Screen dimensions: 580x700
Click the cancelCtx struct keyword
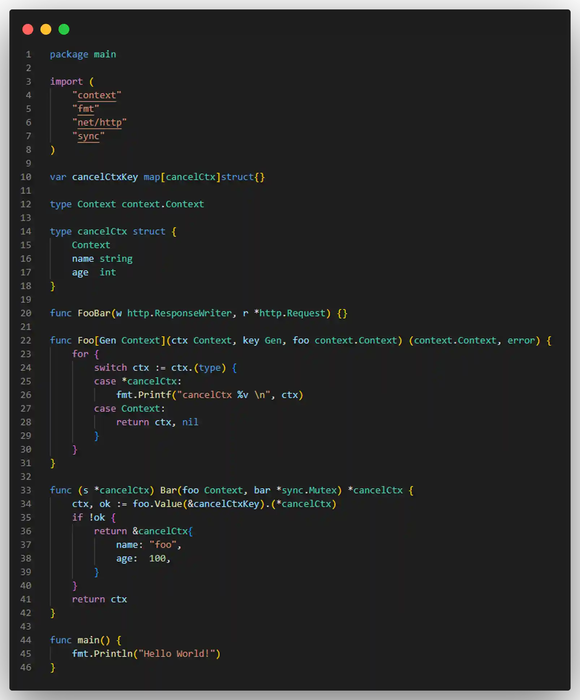pyautogui.click(x=149, y=231)
